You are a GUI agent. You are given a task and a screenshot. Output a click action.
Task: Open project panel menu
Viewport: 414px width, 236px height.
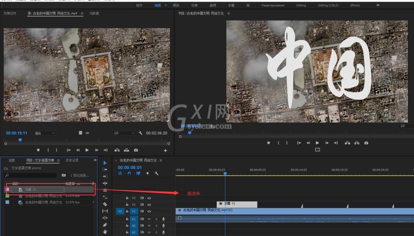click(x=58, y=160)
